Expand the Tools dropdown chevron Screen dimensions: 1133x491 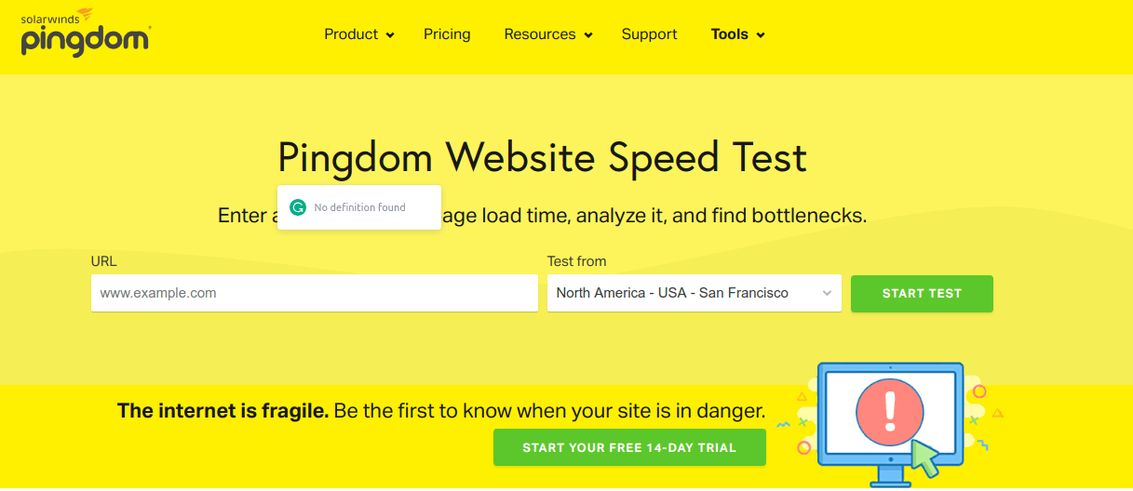click(x=761, y=35)
